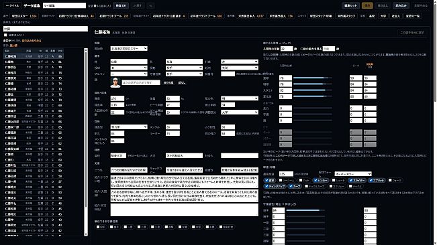Click the 大学 career text field
The height and width of the screenshot is (245, 437).
tap(184, 155)
